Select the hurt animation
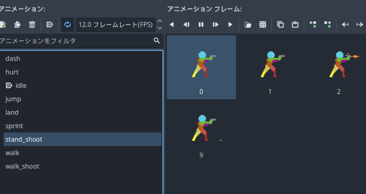This screenshot has width=366, height=194. 83,72
